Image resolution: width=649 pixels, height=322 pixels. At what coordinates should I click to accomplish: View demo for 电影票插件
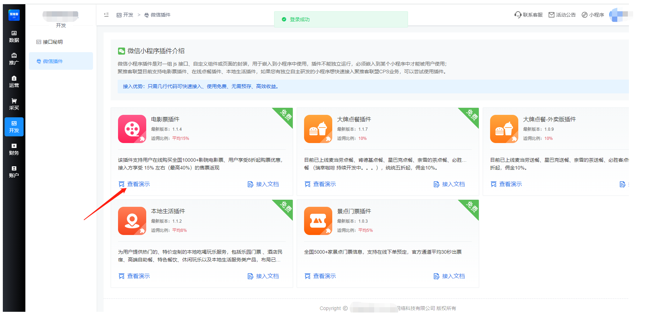[x=134, y=184]
